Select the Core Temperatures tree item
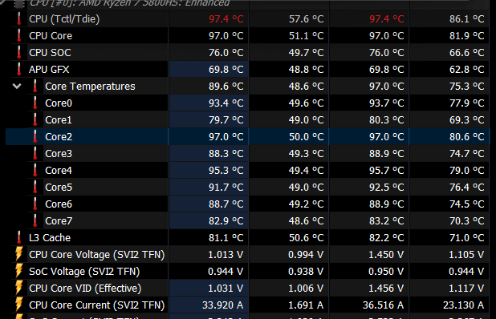Screen dimensions: 496x319 [x=90, y=87]
